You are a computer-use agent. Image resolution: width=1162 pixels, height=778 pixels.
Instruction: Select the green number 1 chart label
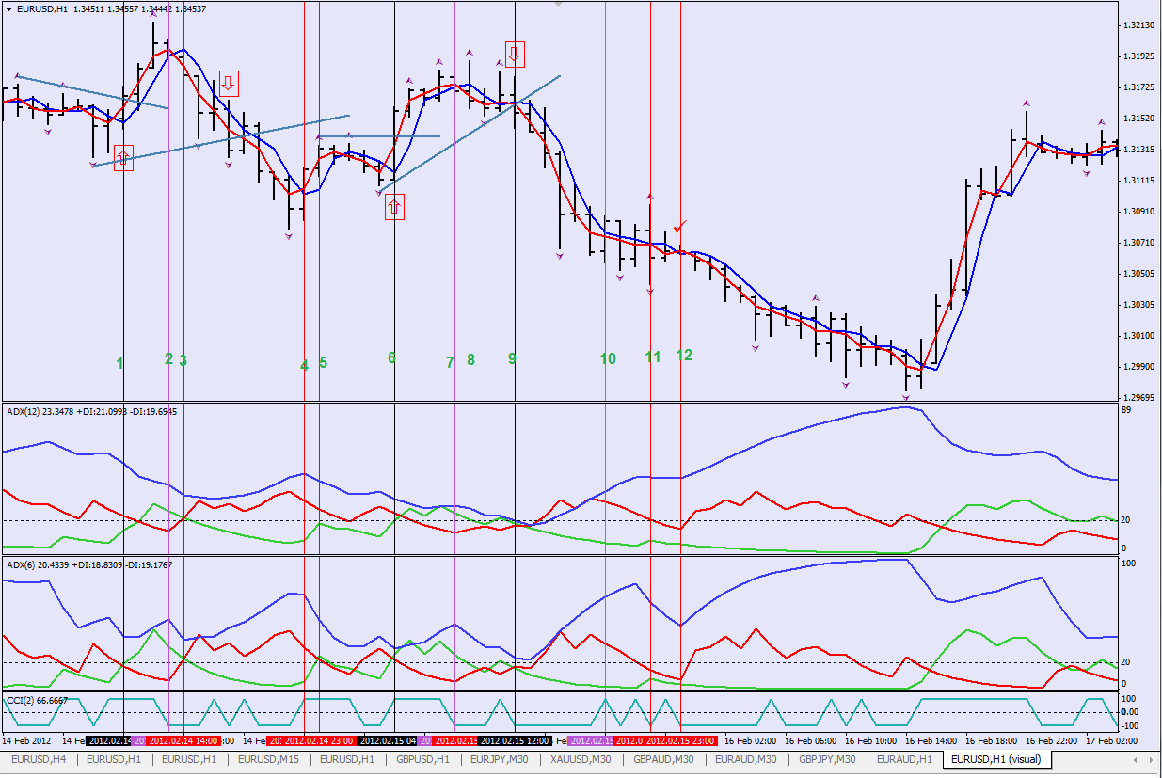(119, 363)
